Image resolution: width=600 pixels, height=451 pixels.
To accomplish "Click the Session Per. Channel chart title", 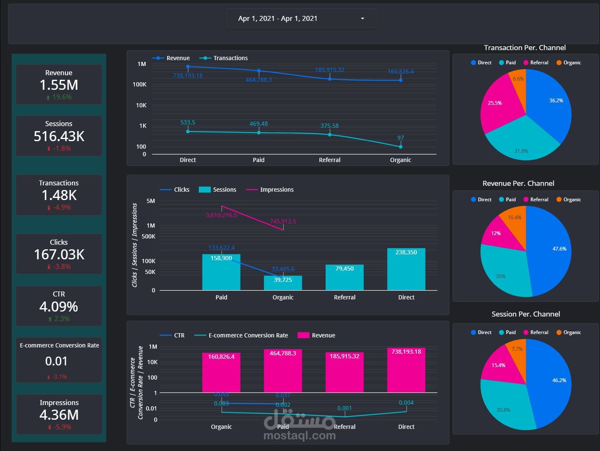I will pos(526,314).
